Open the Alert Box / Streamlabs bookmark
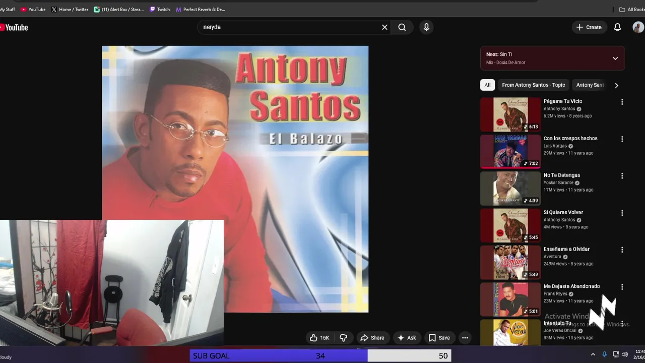The height and width of the screenshot is (363, 645). pos(119,9)
